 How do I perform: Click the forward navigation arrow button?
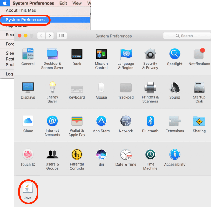click(50, 36)
